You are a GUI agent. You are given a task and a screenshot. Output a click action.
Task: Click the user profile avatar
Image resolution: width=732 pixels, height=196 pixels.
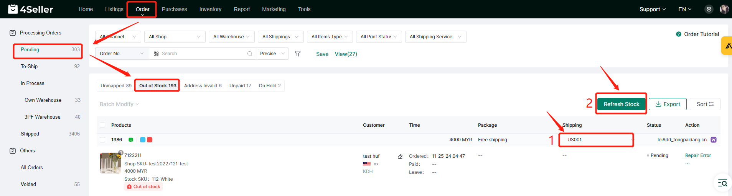724,9
